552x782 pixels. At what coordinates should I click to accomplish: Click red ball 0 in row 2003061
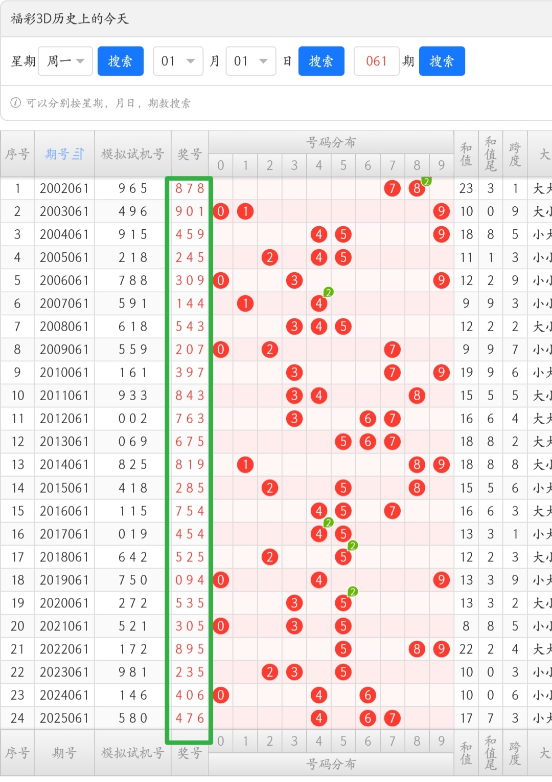pyautogui.click(x=221, y=211)
